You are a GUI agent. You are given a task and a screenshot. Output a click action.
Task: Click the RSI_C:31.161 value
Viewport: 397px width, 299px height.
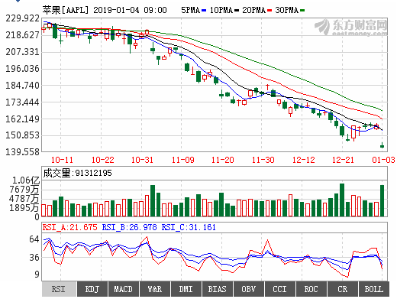[x=189, y=227]
